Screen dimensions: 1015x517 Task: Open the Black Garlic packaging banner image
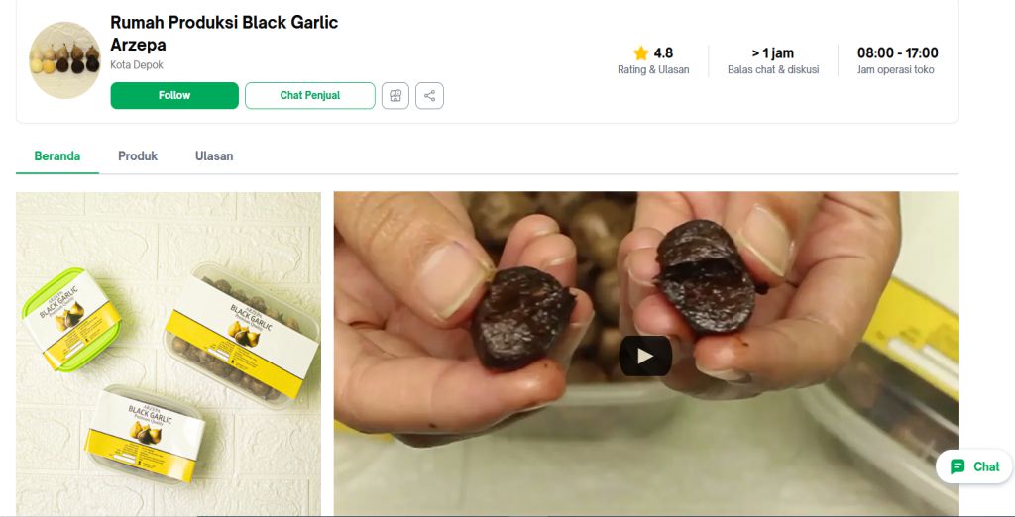[169, 354]
